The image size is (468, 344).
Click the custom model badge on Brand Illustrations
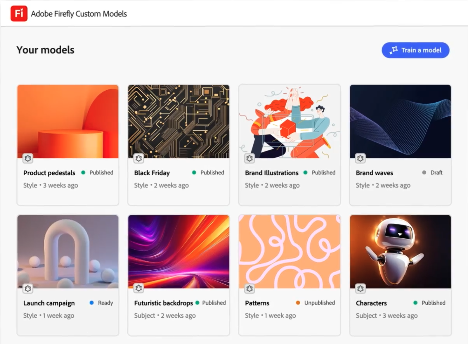249,158
